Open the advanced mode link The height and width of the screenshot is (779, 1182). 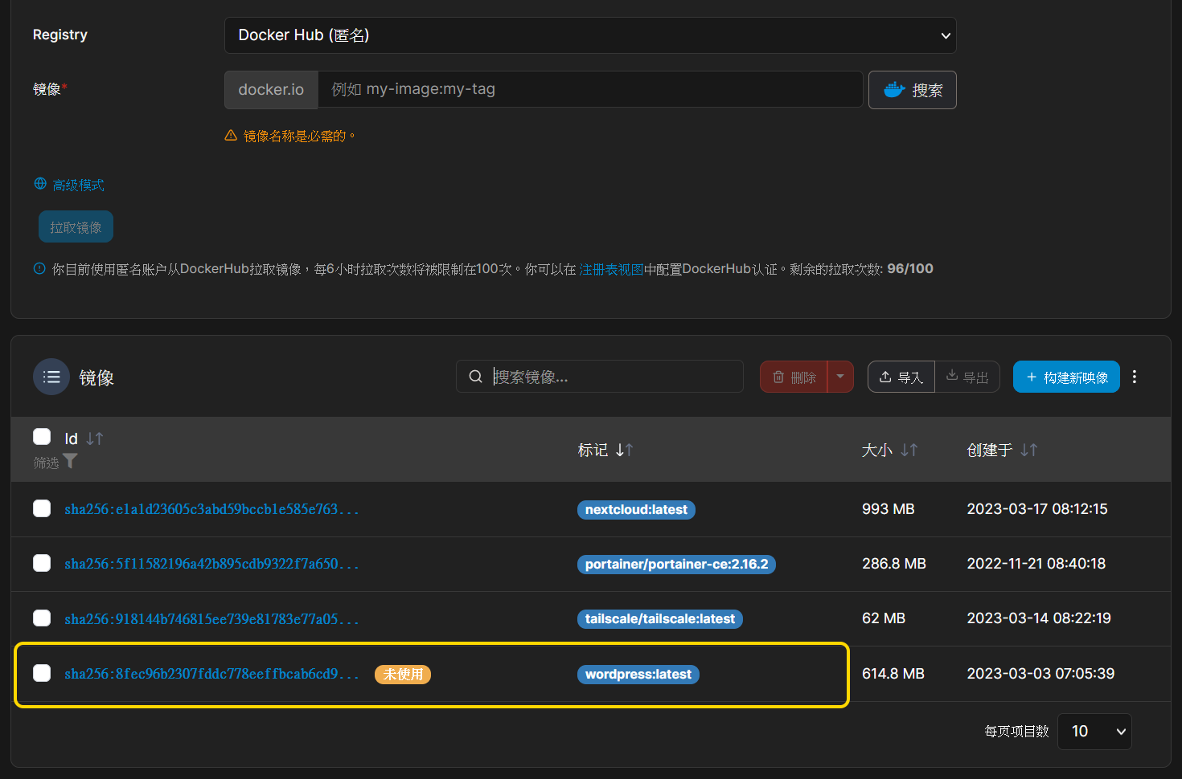(78, 185)
